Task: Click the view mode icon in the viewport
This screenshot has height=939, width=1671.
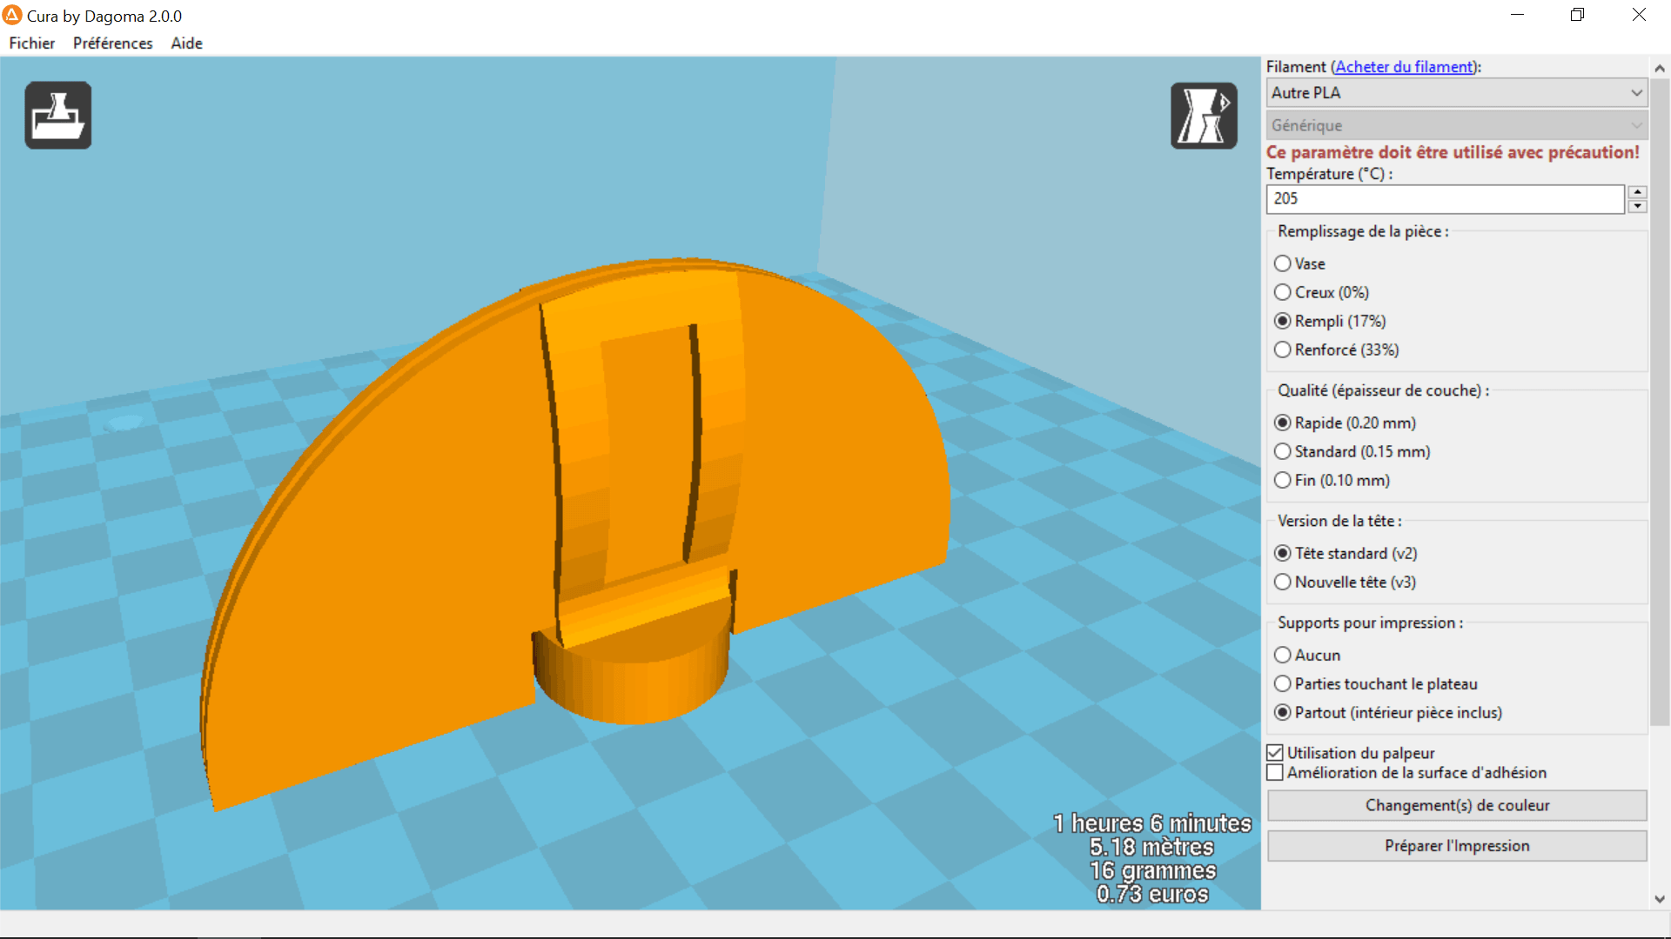Action: (1204, 116)
